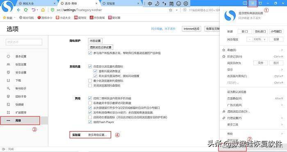Toggle 使用Flash Player checkbox

pyautogui.click(x=90, y=122)
